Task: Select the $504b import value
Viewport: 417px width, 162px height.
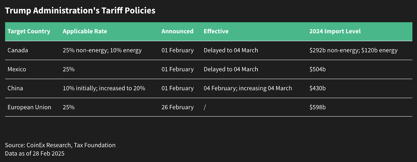Action: (x=317, y=69)
